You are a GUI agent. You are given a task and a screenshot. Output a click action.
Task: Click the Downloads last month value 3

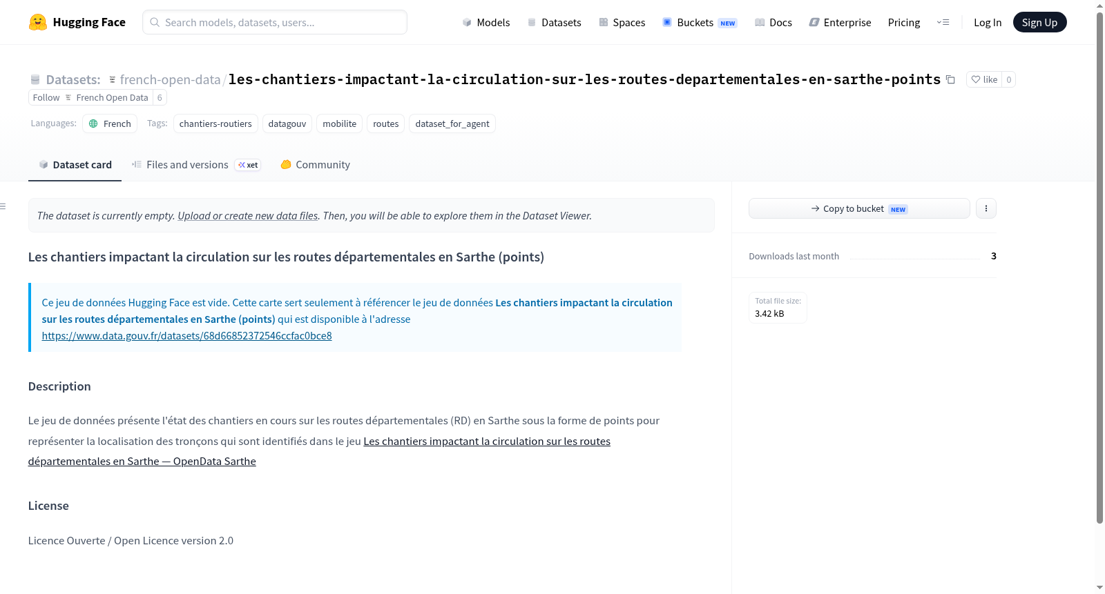coord(994,256)
